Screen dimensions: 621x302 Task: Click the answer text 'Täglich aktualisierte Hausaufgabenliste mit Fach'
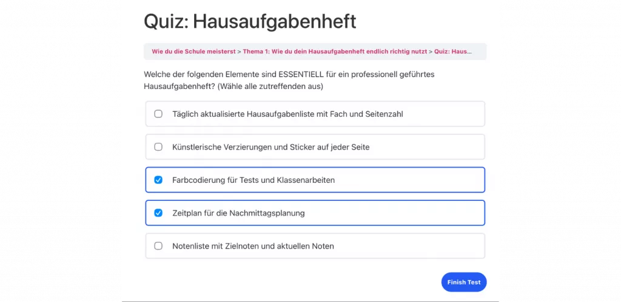point(287,114)
